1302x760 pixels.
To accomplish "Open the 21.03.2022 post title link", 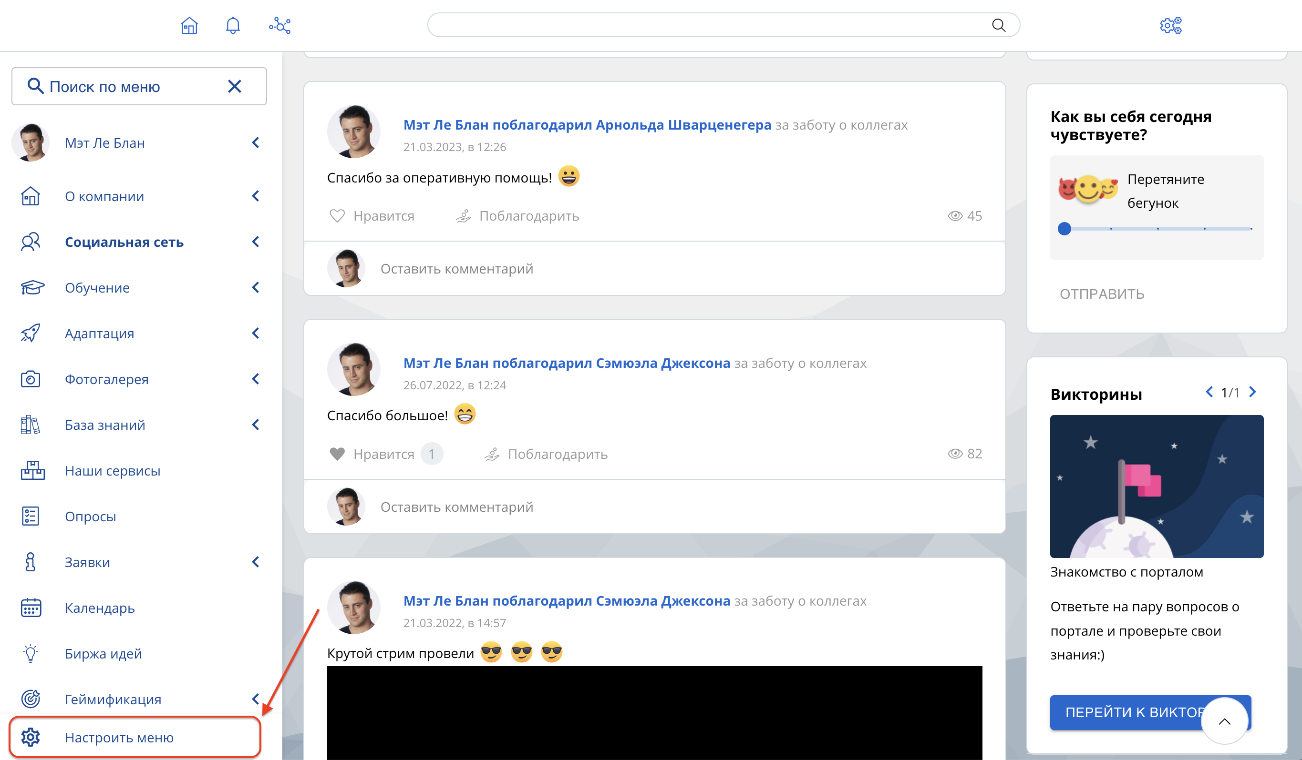I will click(566, 600).
